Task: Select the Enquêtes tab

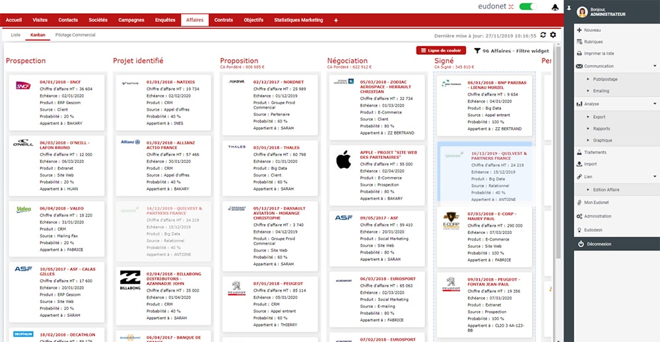Action: click(x=165, y=20)
